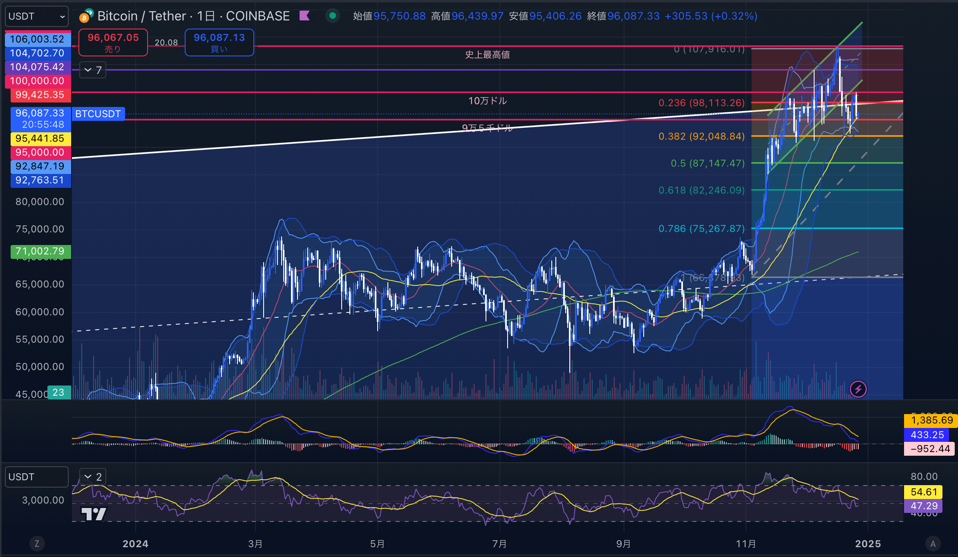Image resolution: width=958 pixels, height=557 pixels.
Task: Click the spread value 20.08
Action: click(166, 42)
